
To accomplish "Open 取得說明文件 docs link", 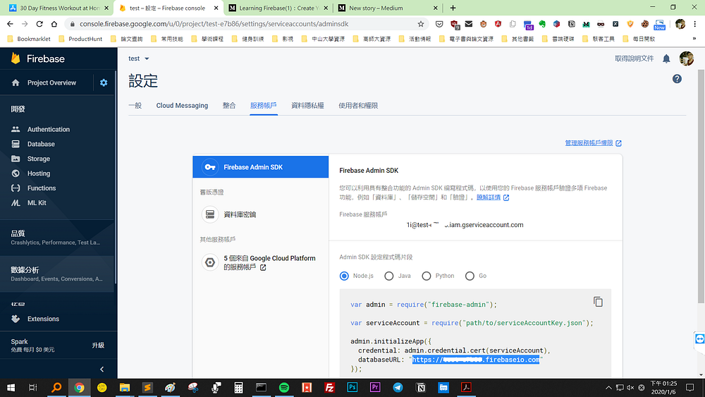I will [634, 59].
